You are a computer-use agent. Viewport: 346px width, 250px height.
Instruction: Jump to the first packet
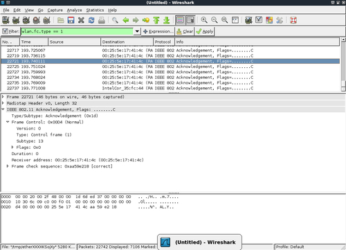[x=156, y=20]
